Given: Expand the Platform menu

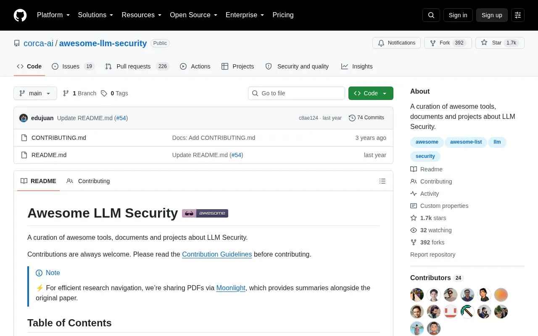Looking at the screenshot, I should [x=53, y=15].
